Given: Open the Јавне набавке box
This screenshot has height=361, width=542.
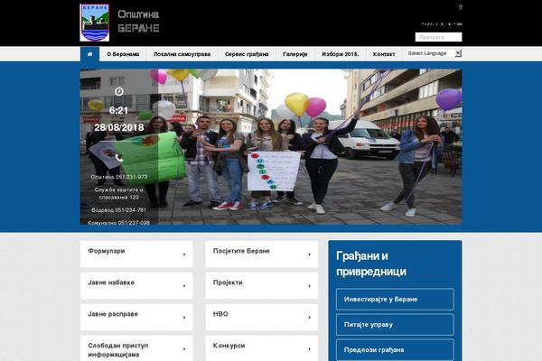Looking at the screenshot, I should click(x=136, y=285).
